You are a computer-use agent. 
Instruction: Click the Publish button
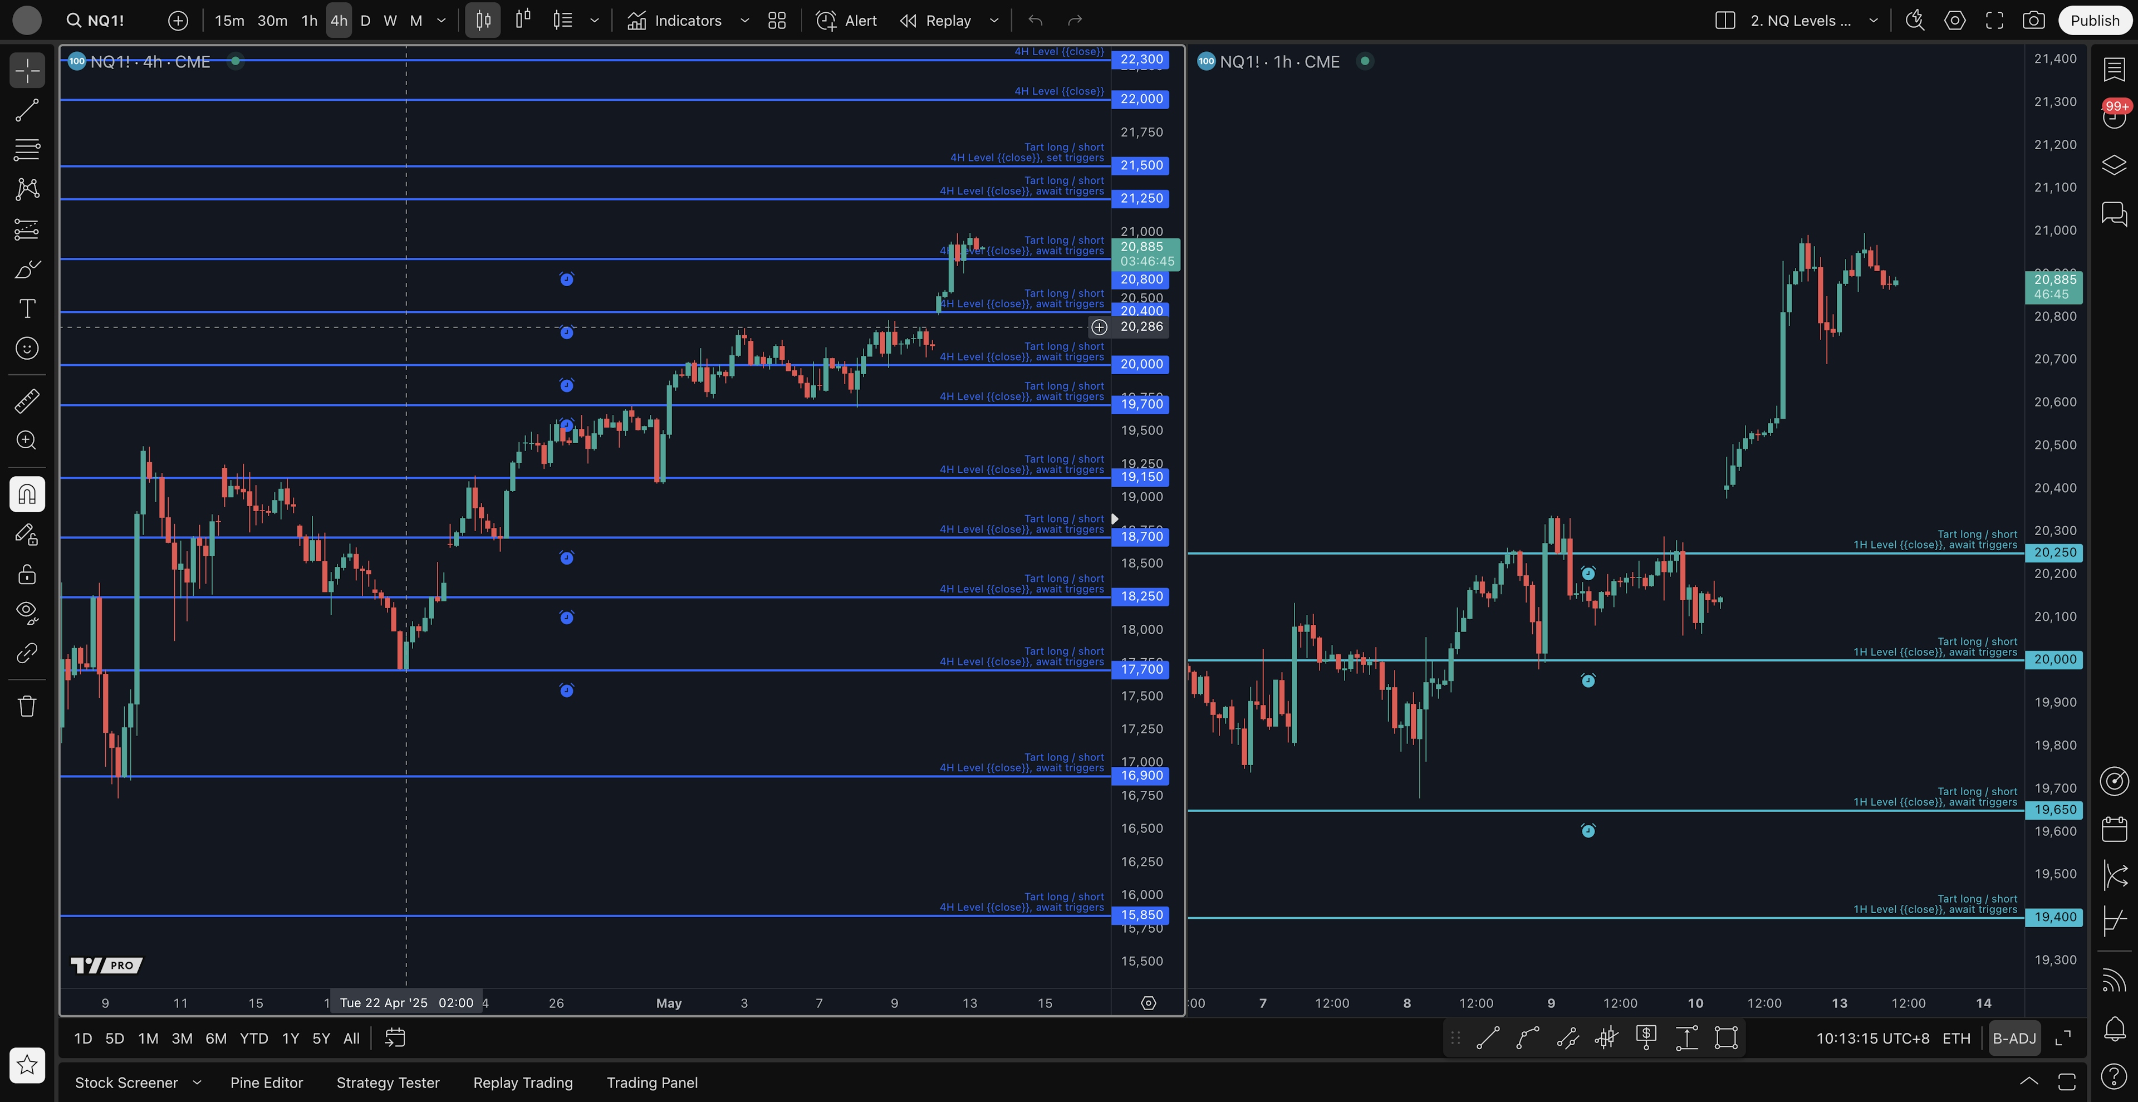[2094, 21]
